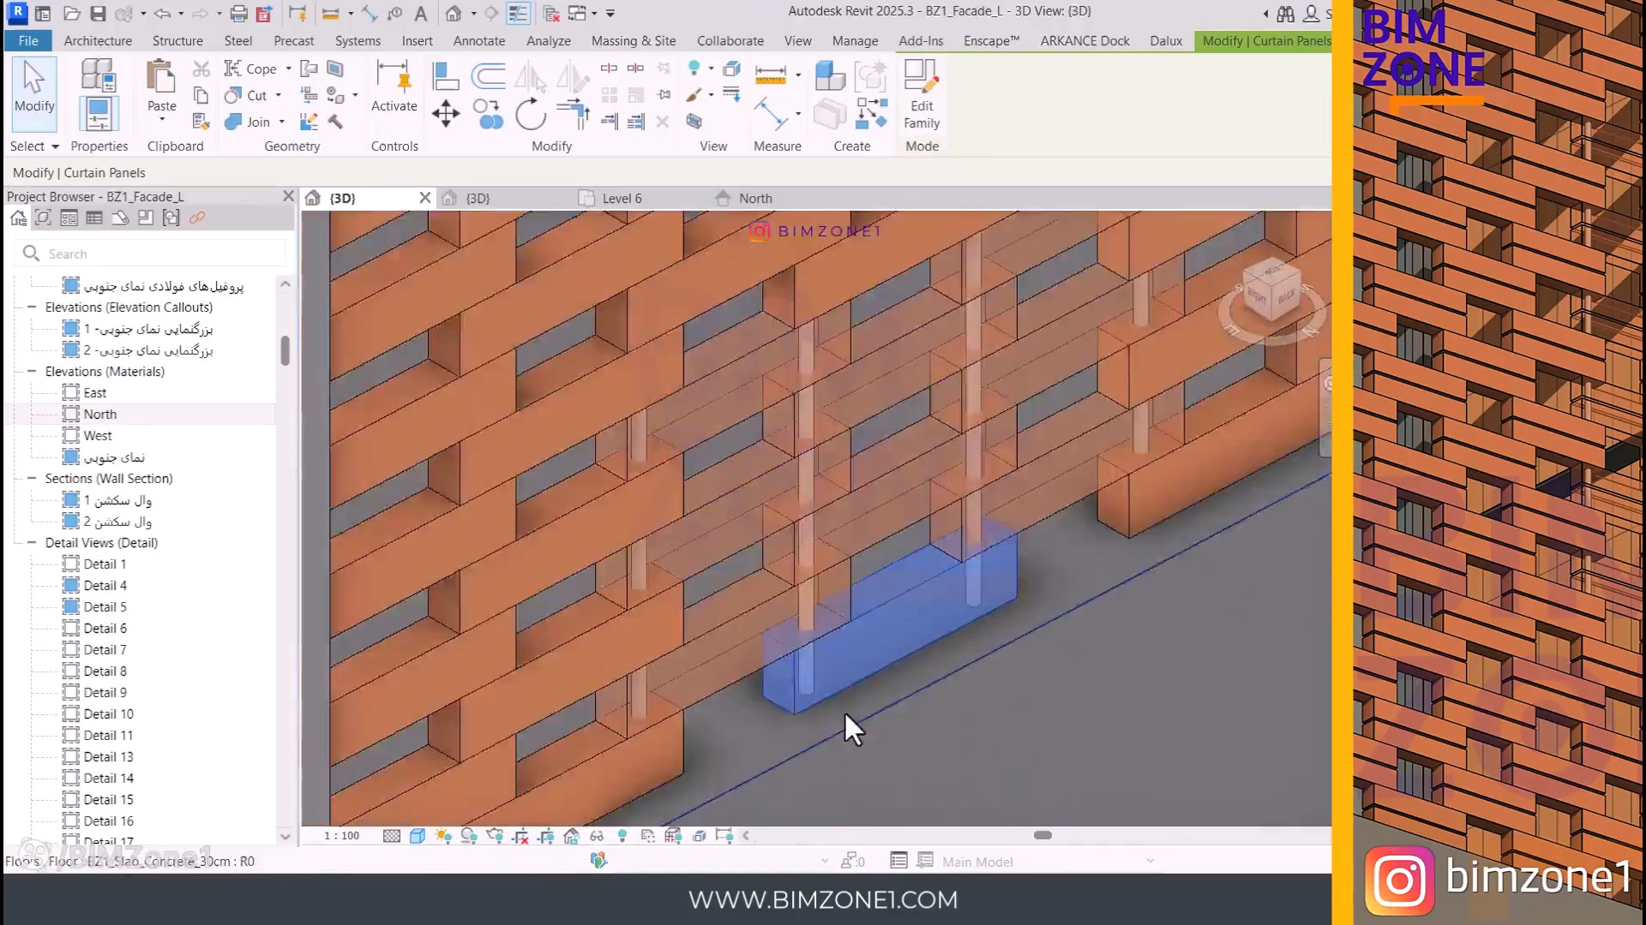Click the Default 3D View house icon
Image resolution: width=1646 pixels, height=925 pixels.
tap(454, 13)
